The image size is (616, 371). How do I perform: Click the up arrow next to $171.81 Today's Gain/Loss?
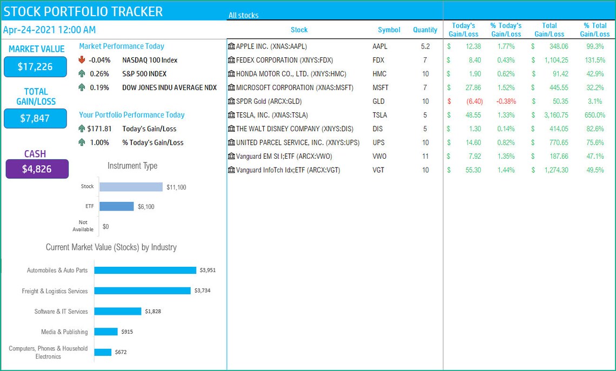click(x=82, y=129)
